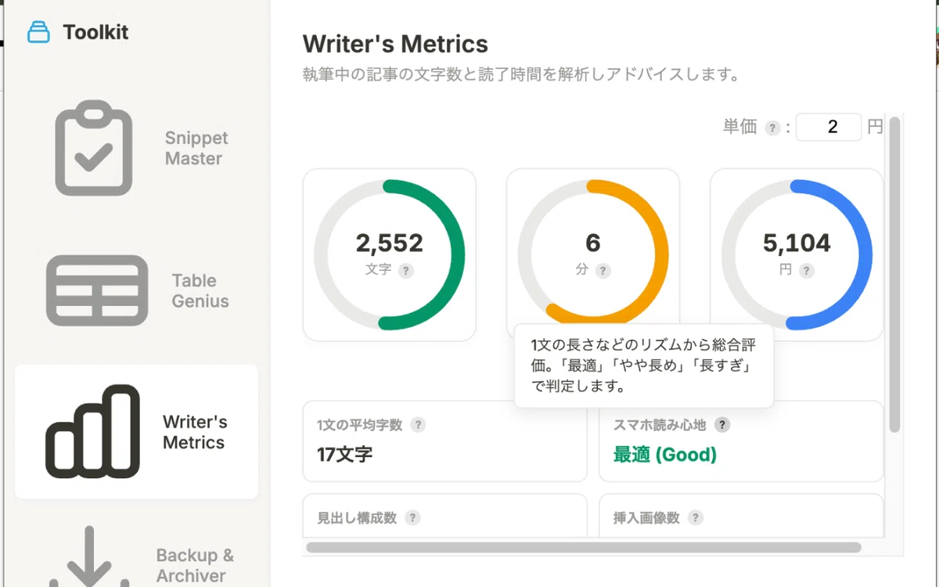Click the blue 5,104 円 gauge
939x587 pixels.
[797, 255]
